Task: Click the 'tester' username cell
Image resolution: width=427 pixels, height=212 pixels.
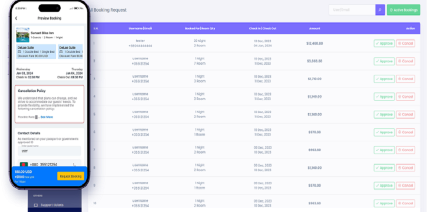Action: click(140, 41)
